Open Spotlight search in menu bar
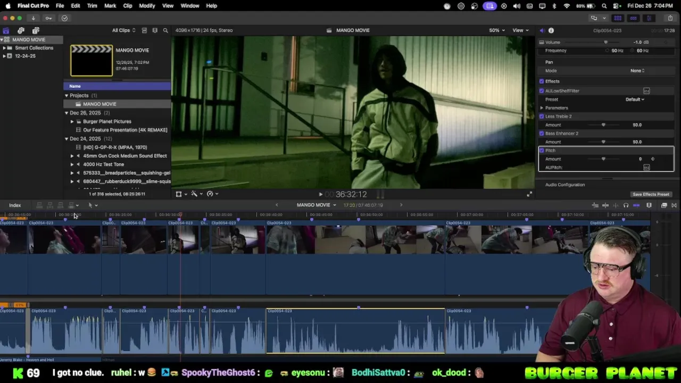The width and height of the screenshot is (681, 383). [x=604, y=6]
